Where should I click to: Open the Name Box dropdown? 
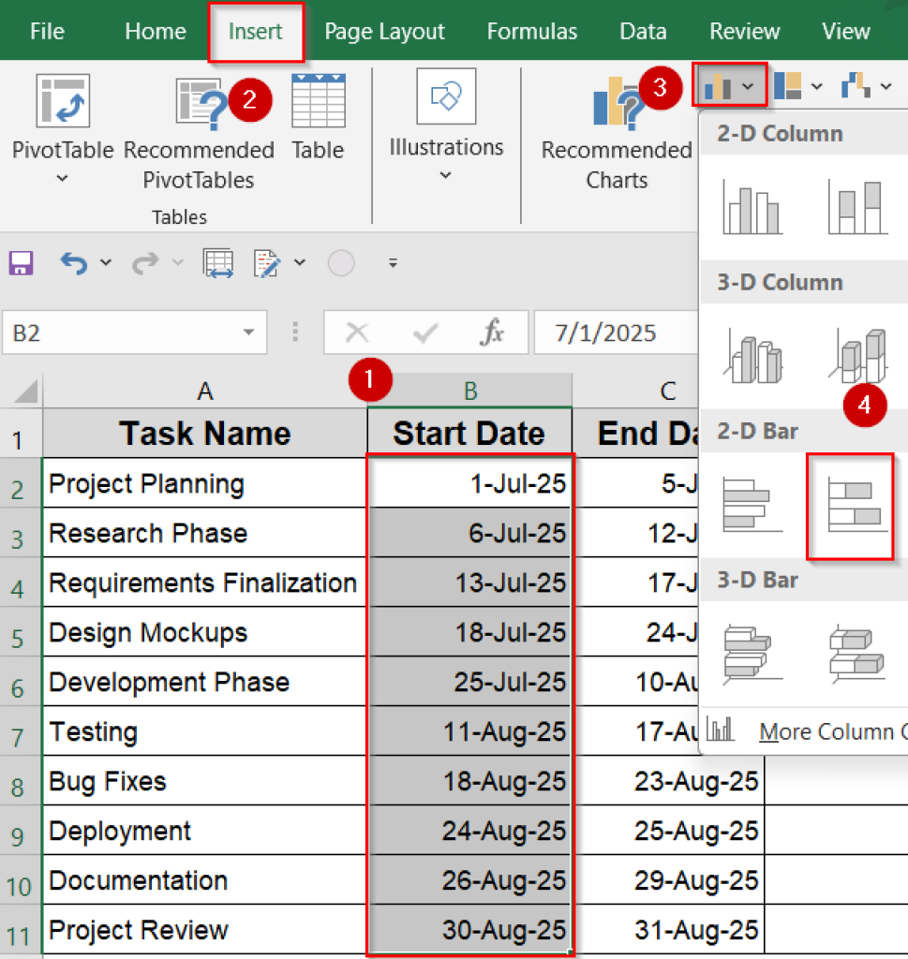point(246,332)
